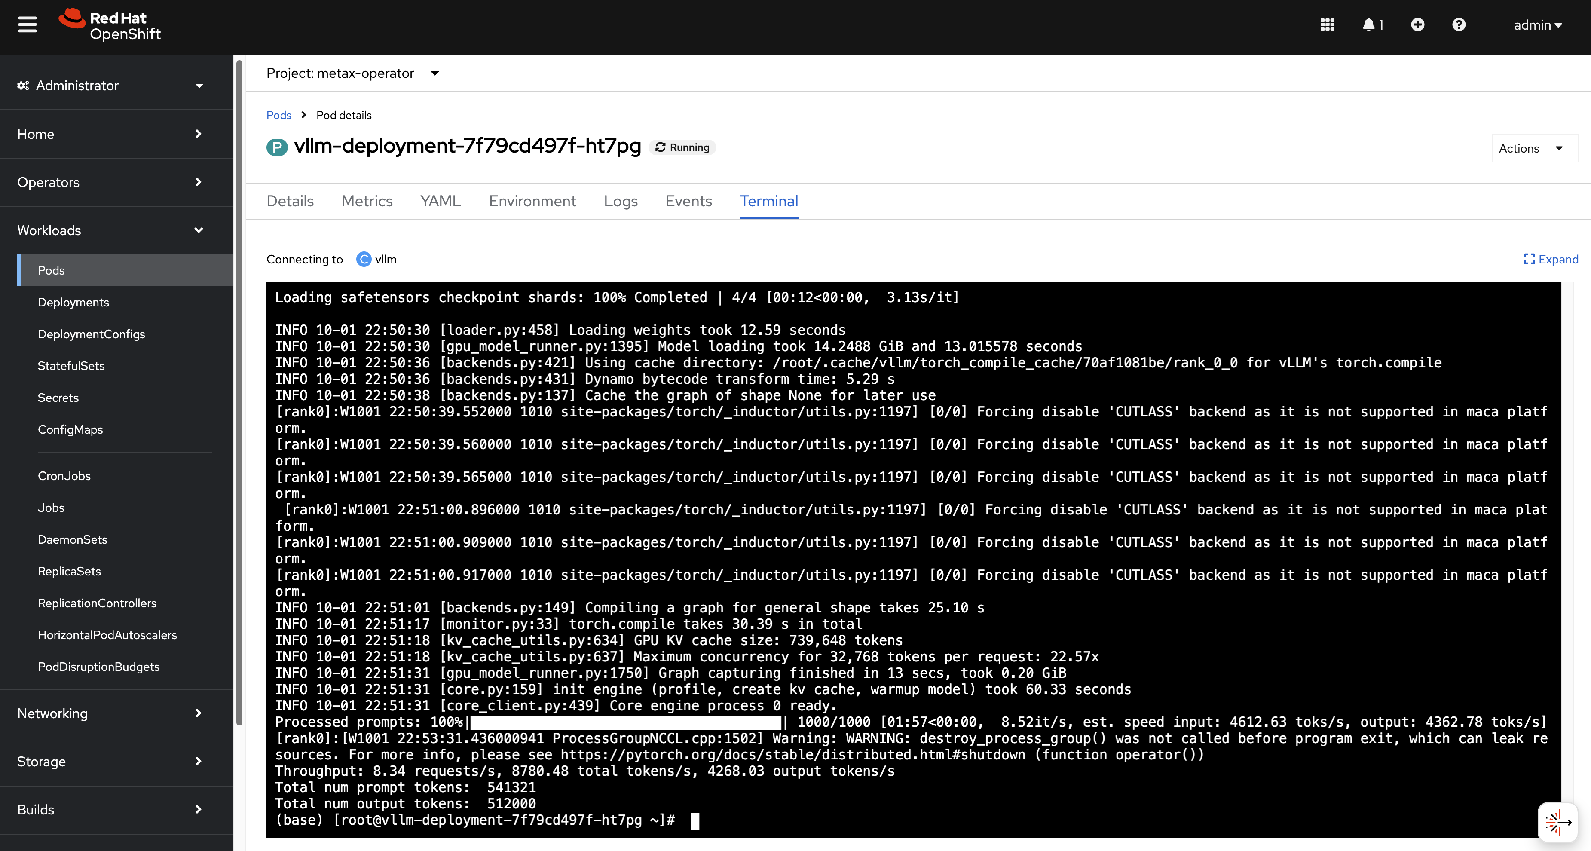Expand the terminal to full screen

tap(1551, 259)
